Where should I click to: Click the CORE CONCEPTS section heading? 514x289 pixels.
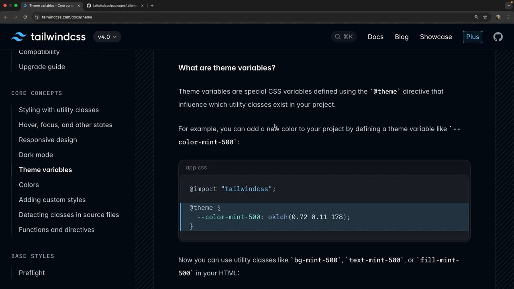coord(37,93)
